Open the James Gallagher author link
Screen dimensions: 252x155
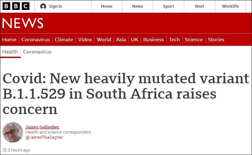tap(42, 127)
